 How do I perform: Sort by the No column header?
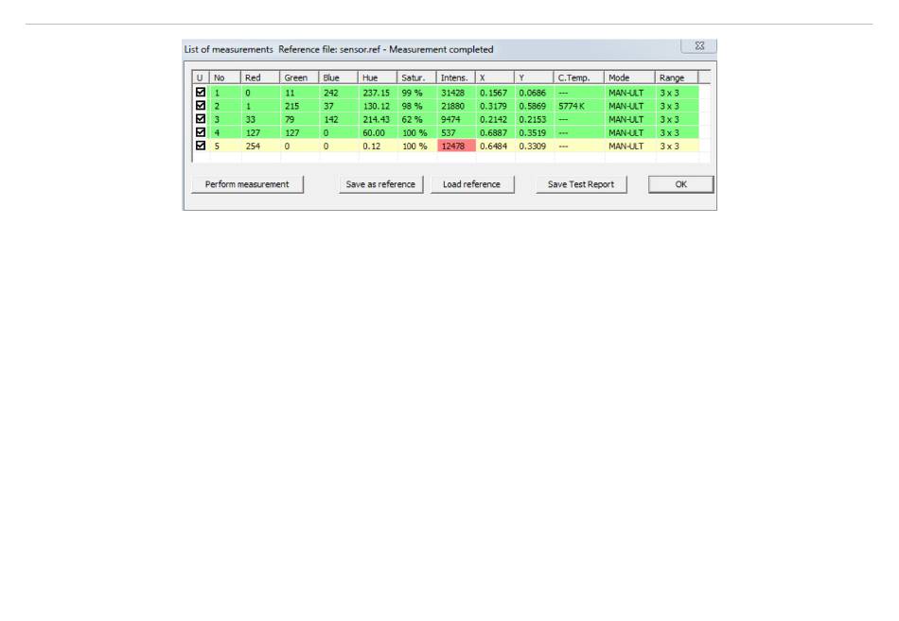point(225,78)
